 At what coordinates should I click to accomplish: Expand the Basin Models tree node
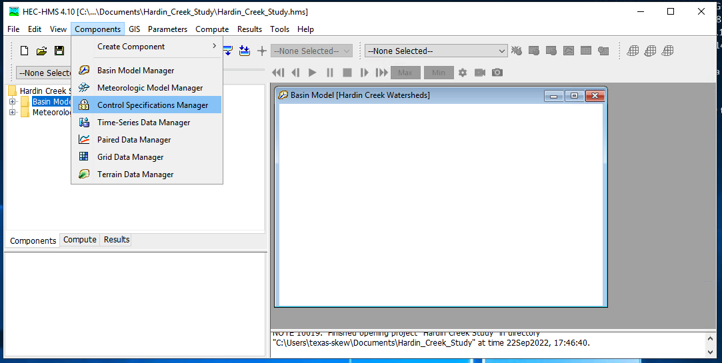pyautogui.click(x=13, y=102)
